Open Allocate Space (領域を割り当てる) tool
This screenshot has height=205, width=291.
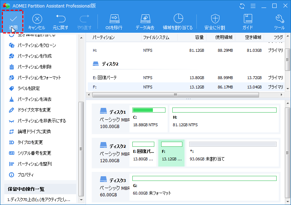point(178,22)
